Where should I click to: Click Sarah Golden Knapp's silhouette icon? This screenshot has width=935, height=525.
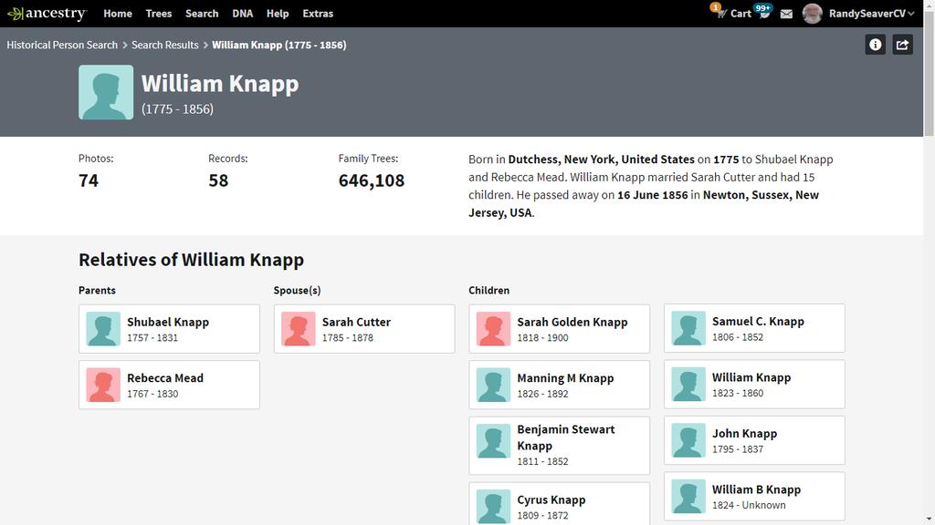[x=493, y=328]
